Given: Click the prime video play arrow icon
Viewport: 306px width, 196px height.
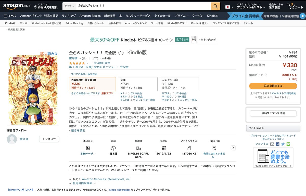Looking at the screenshot, I should (303, 16).
